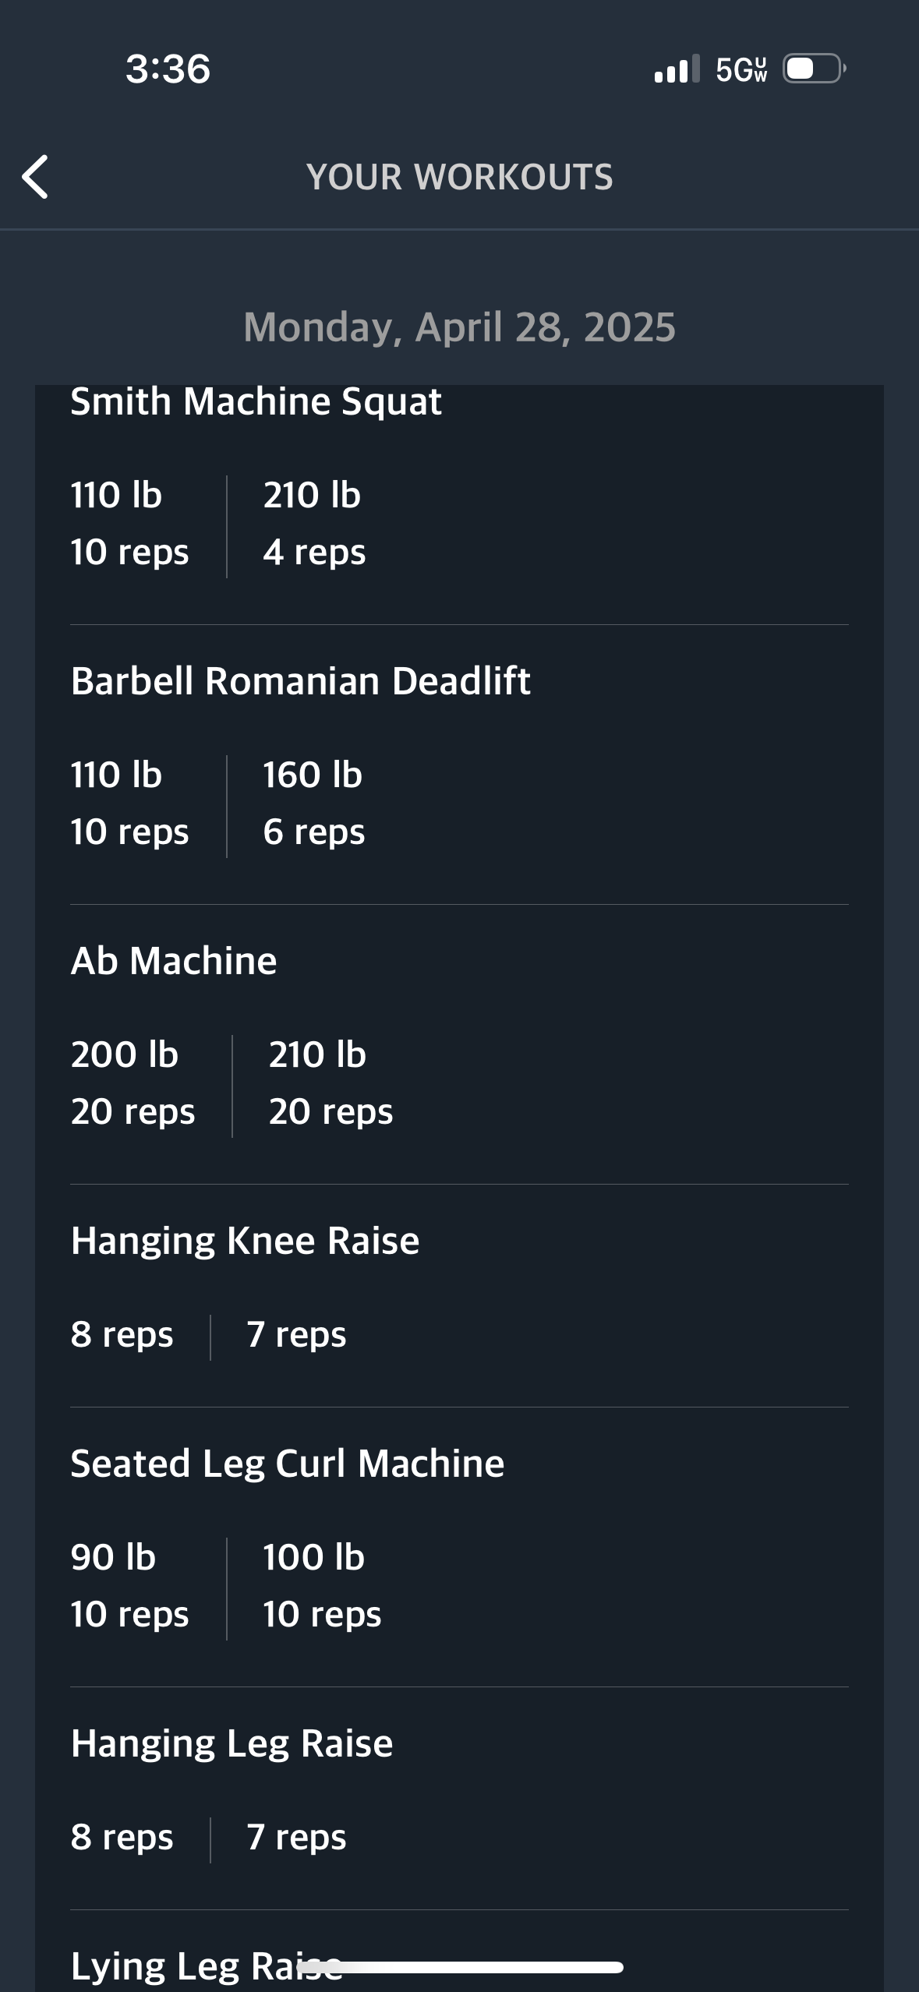
Task: Select the 200 lb 20 reps Ab Machine set
Action: point(133,1083)
